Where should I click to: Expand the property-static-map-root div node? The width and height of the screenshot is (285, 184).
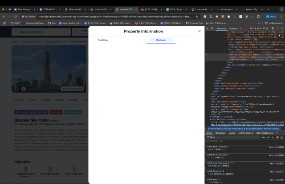click(214, 83)
